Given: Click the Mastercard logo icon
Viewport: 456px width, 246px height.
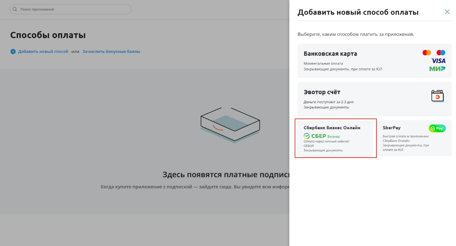Looking at the screenshot, I should (x=427, y=53).
